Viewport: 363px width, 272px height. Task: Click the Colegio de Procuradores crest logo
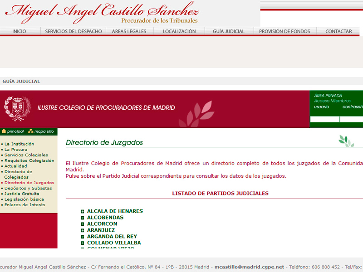(x=17, y=109)
